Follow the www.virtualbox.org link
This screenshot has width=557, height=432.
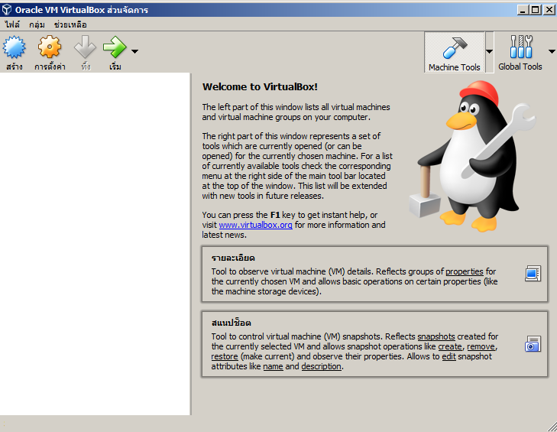[x=255, y=225]
